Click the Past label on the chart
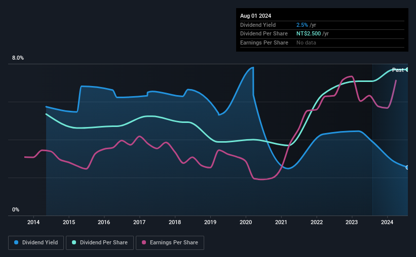Viewport: 416px width, 257px height. click(398, 70)
